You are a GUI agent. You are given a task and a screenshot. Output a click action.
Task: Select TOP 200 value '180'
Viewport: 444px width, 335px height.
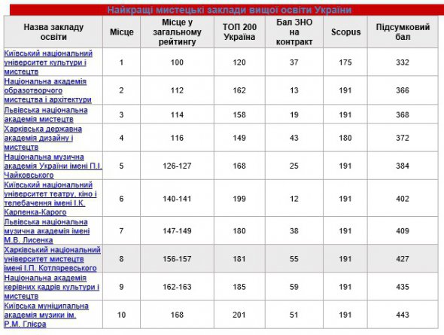coord(239,231)
